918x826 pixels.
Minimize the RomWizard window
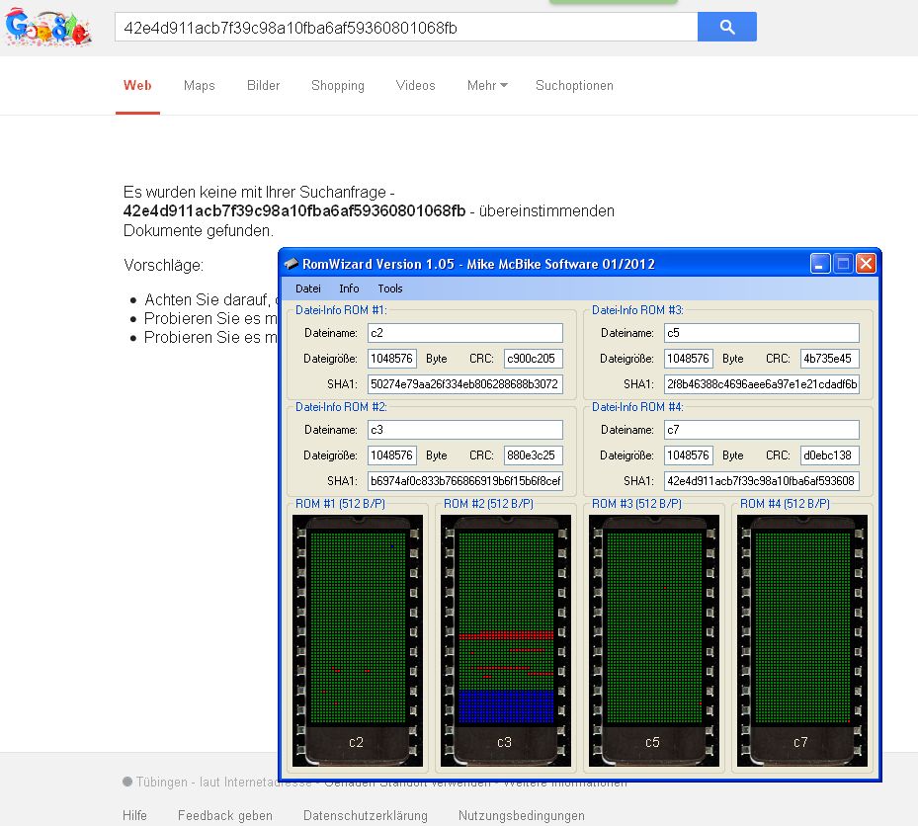click(820, 264)
